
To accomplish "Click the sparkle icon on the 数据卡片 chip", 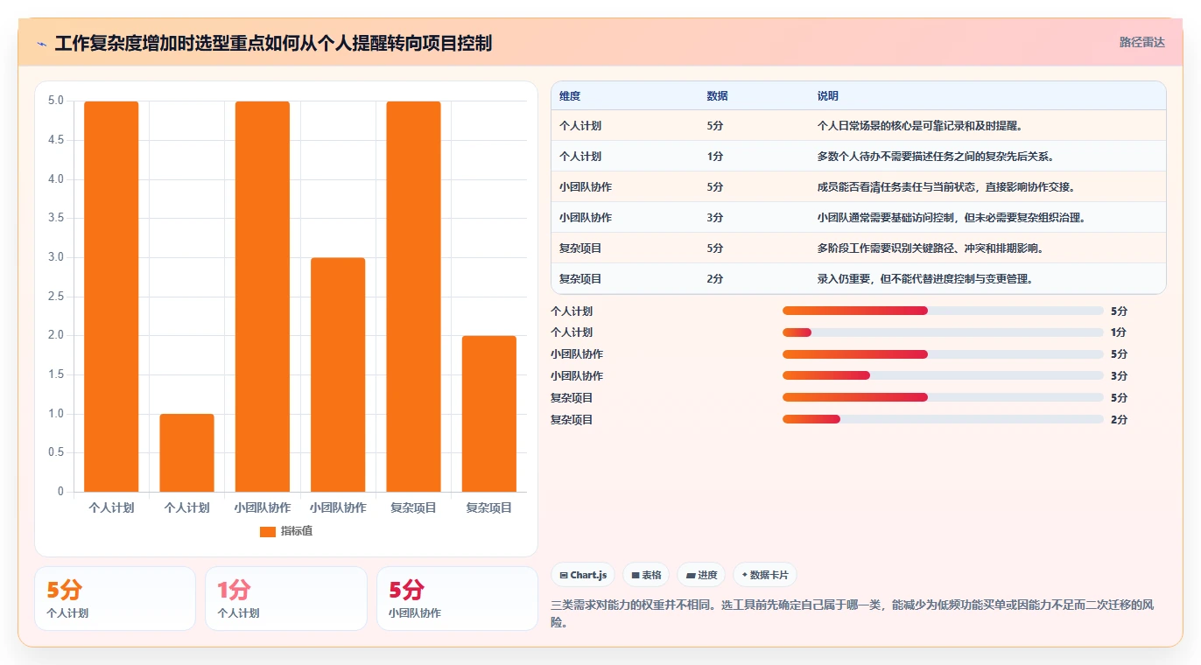I will tap(745, 575).
